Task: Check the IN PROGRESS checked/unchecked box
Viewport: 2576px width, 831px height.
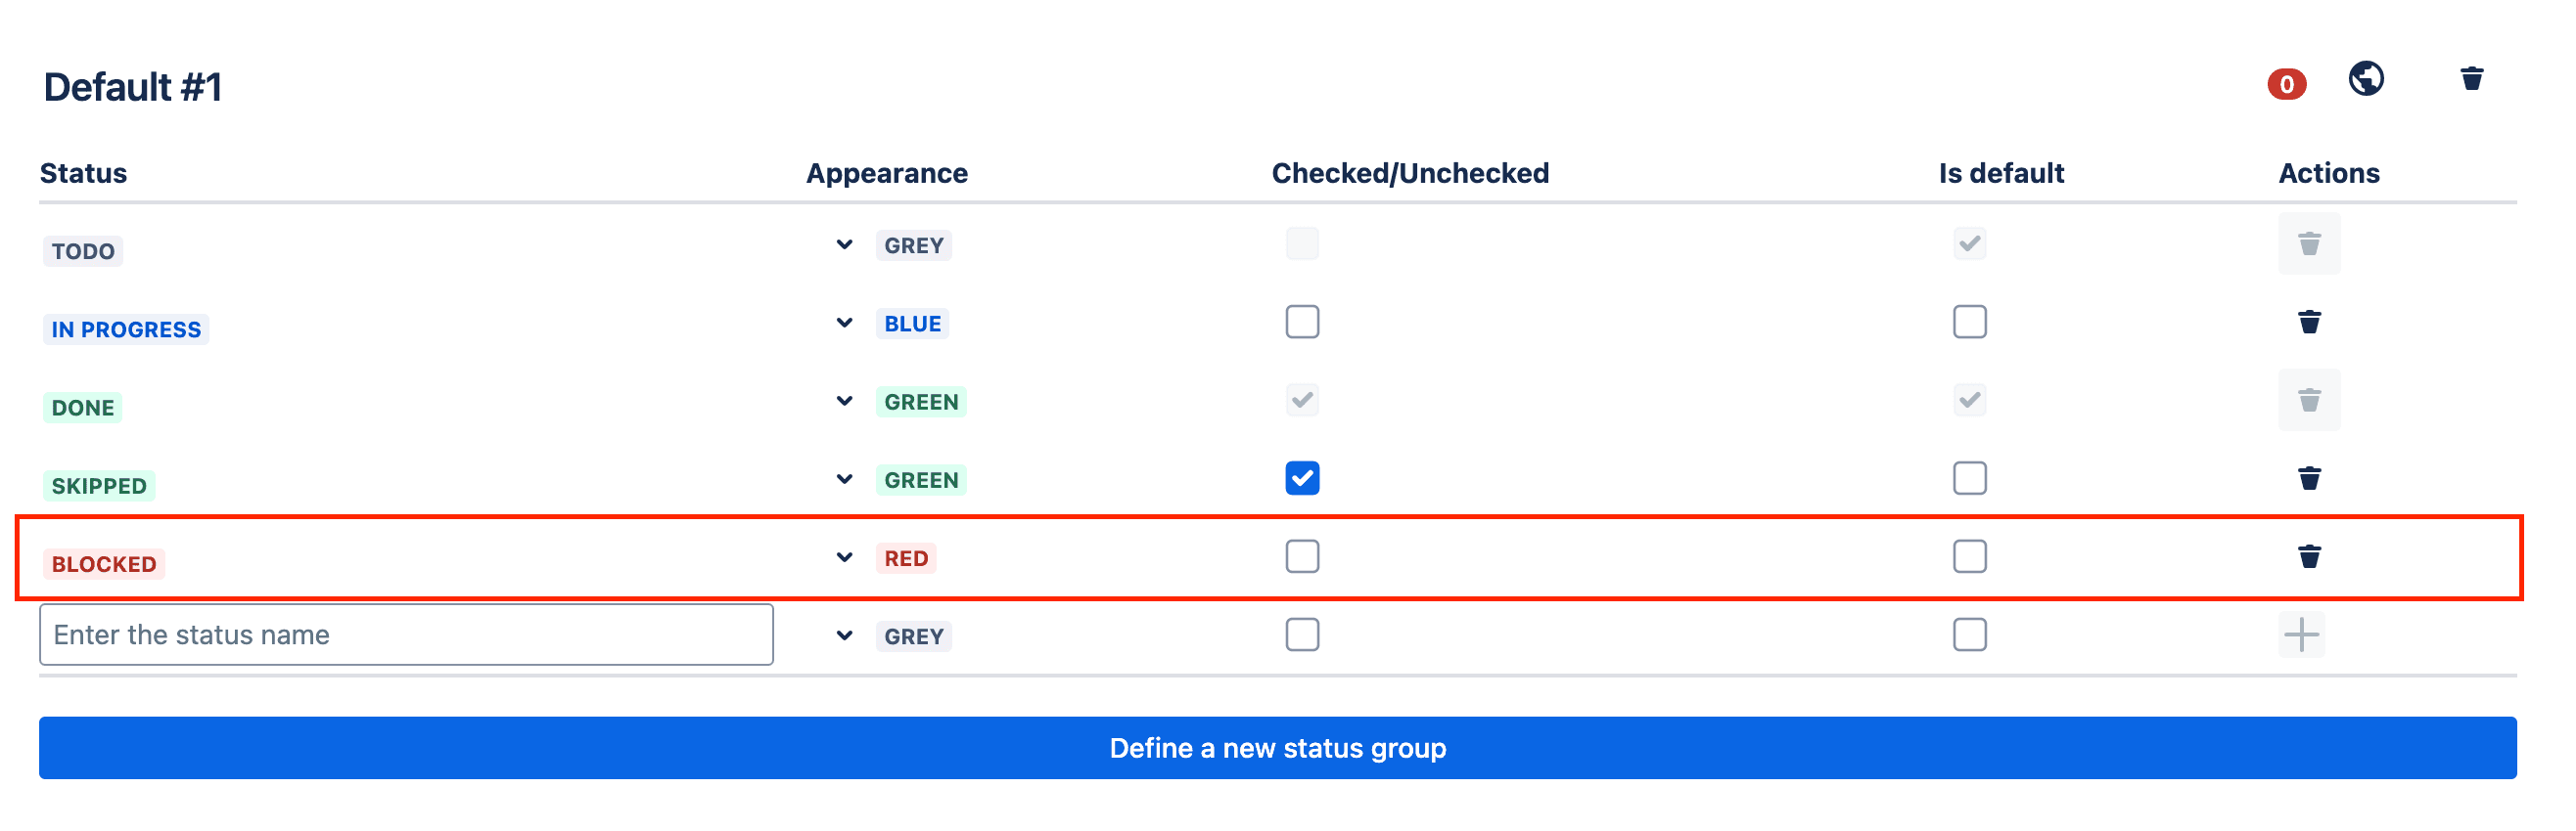Action: click(x=1302, y=322)
